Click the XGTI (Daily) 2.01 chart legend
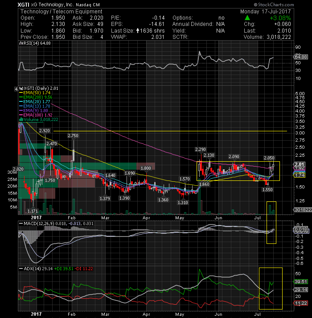 (39, 88)
